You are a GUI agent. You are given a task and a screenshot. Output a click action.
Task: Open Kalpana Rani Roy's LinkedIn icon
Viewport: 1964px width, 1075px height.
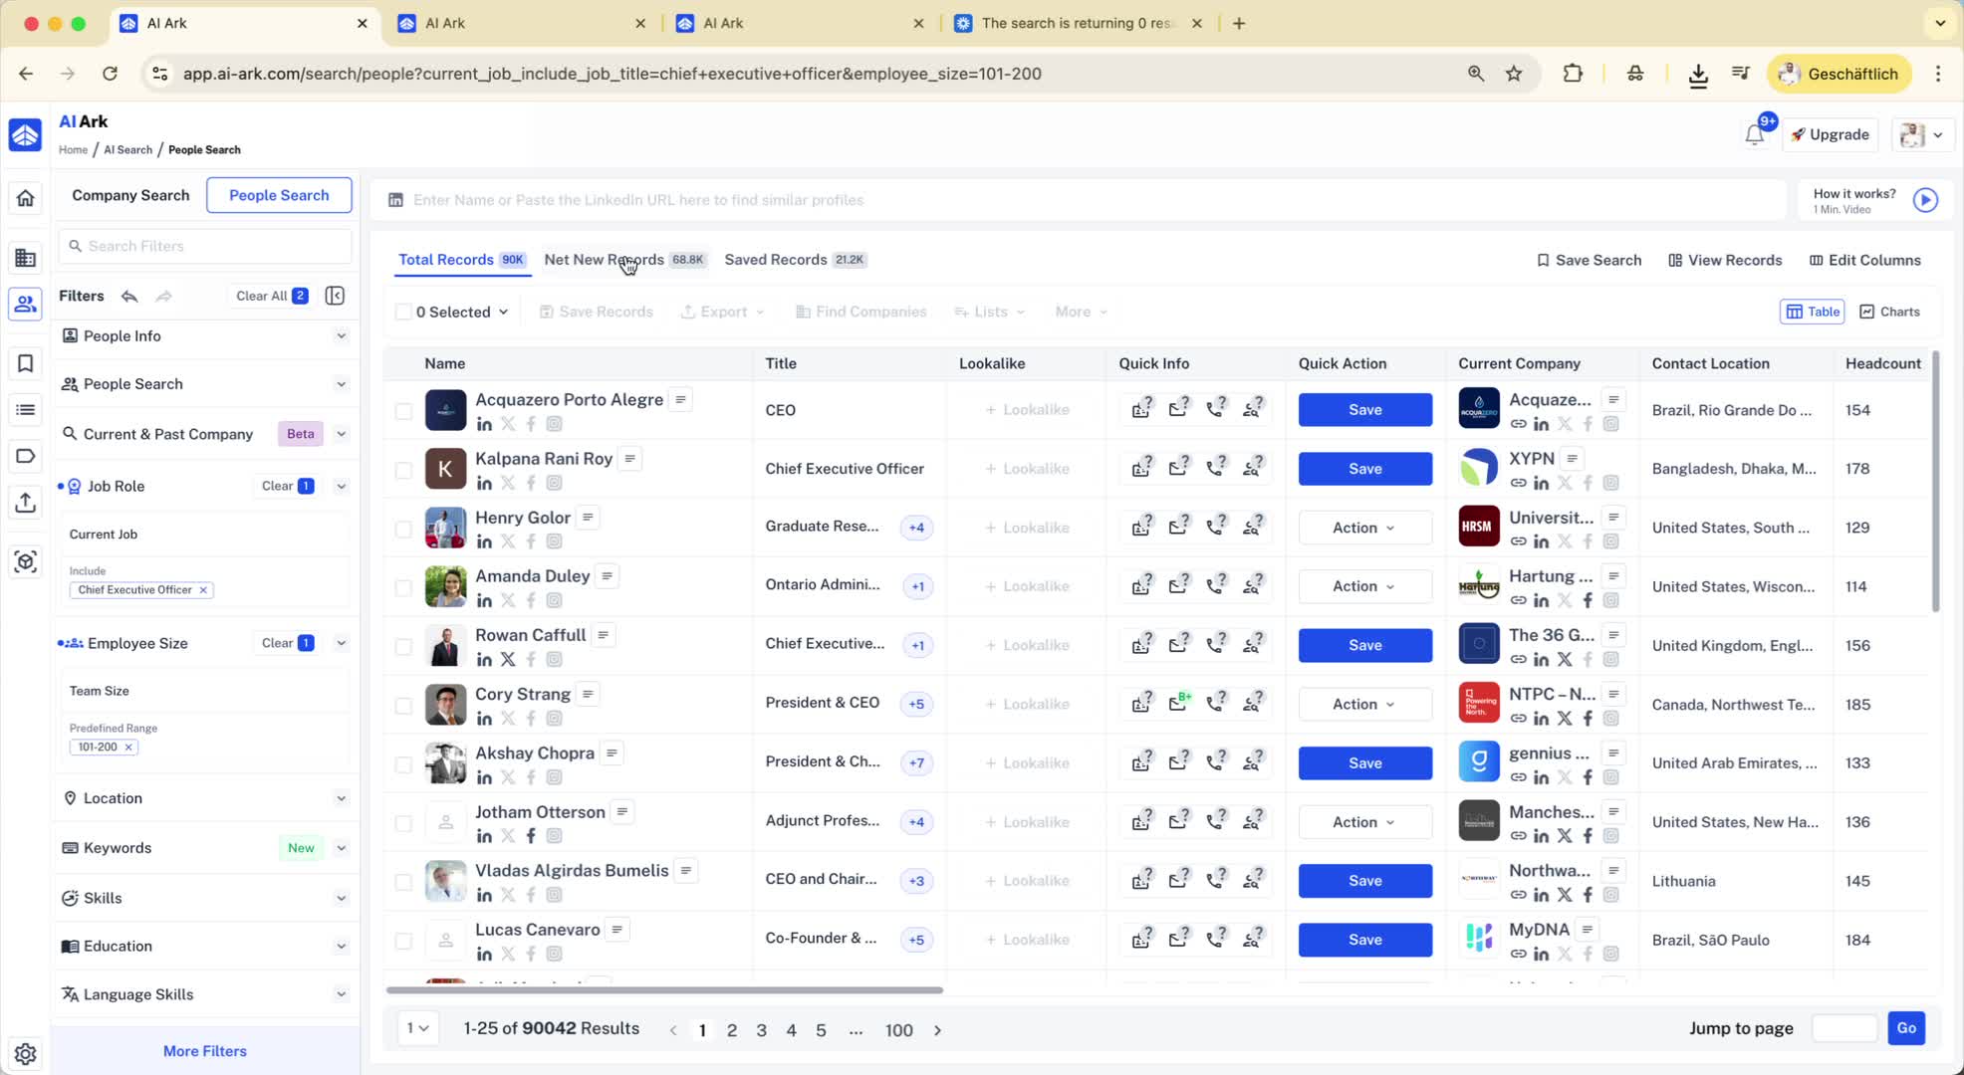484,483
